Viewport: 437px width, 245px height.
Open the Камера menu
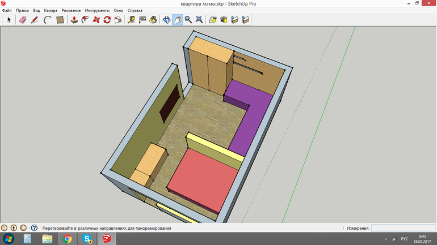51,11
